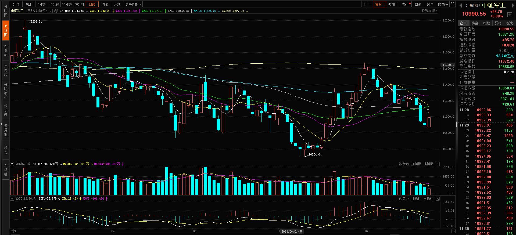Click 改参数 on the MACD panel
The image size is (516, 235).
pos(404,198)
